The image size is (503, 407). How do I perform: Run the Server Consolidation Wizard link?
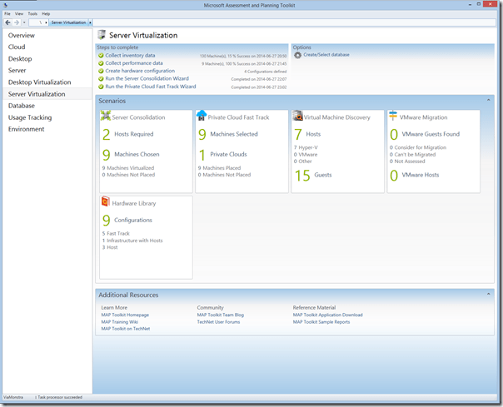pos(147,78)
